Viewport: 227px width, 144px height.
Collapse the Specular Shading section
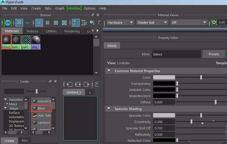(x=109, y=108)
